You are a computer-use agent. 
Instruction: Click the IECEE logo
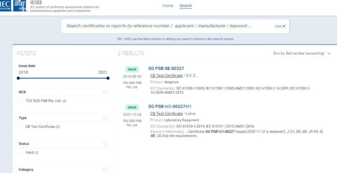click(19, 5)
